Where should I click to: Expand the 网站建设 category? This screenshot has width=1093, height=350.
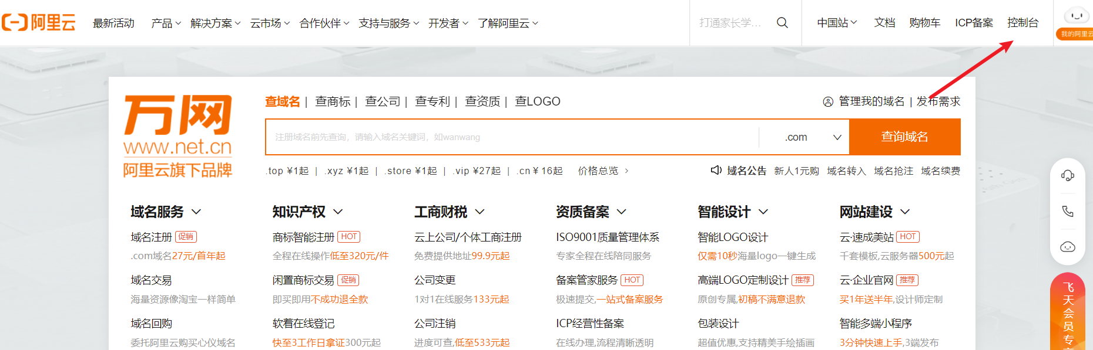pyautogui.click(x=875, y=212)
